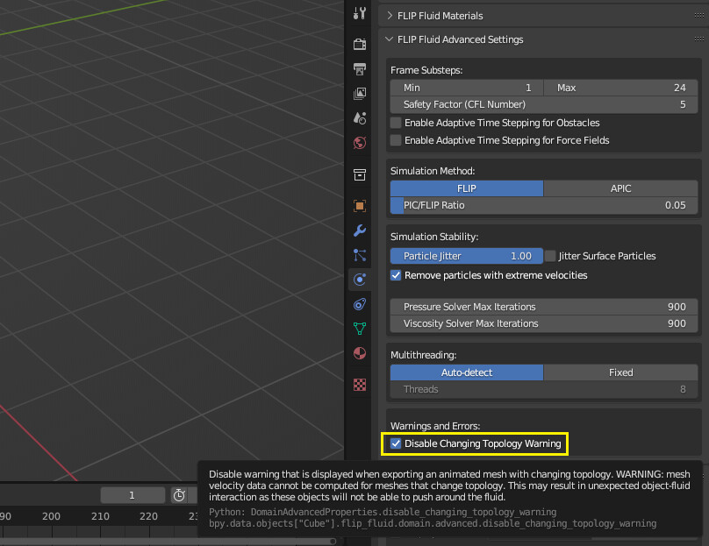Open the Texture properties checker icon
Image resolution: width=709 pixels, height=546 pixels.
click(x=360, y=385)
